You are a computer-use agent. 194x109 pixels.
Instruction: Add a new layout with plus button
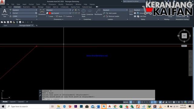click(27, 102)
